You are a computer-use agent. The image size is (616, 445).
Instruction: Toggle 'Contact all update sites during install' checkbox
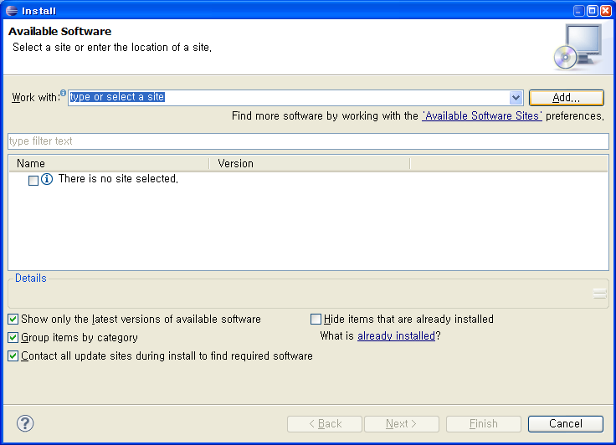(x=13, y=355)
